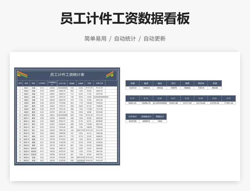
Task: Click the name cell 姓名25
Action: click(26, 160)
